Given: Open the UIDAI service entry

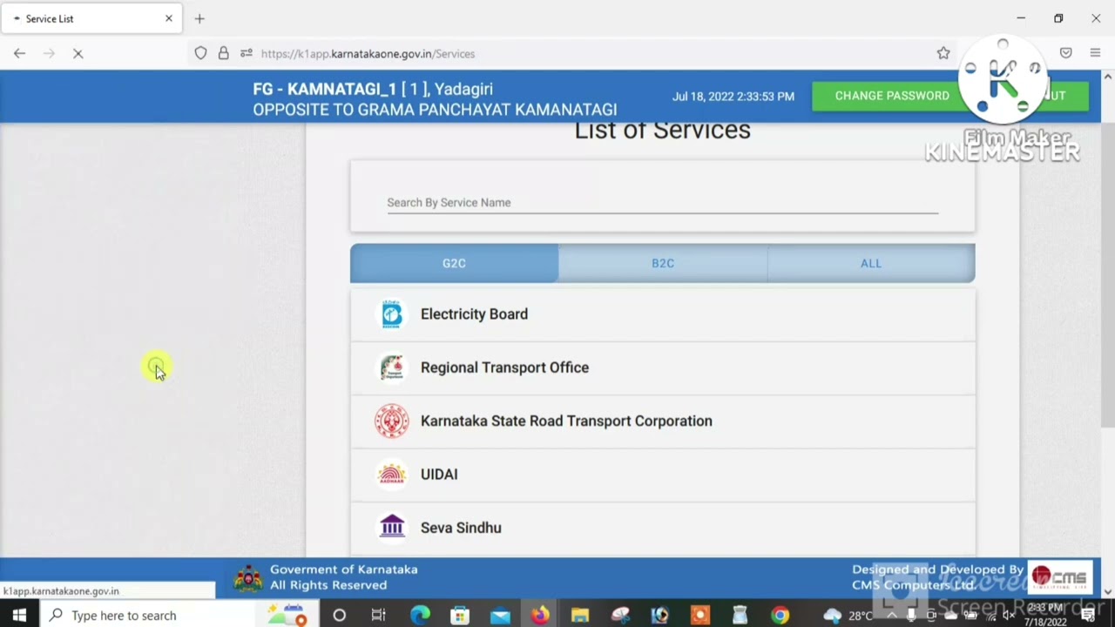Looking at the screenshot, I should (662, 475).
